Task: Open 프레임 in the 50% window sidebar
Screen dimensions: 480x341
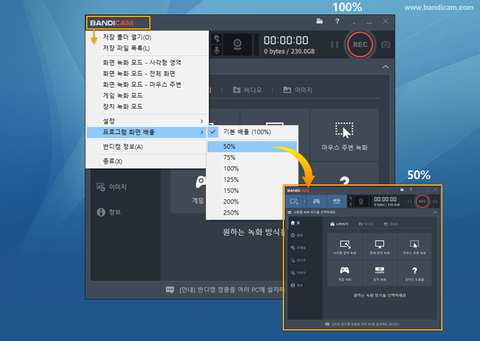Action: pos(298,248)
